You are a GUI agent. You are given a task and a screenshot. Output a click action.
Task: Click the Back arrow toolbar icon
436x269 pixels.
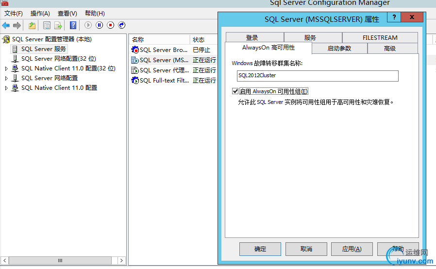[6, 26]
